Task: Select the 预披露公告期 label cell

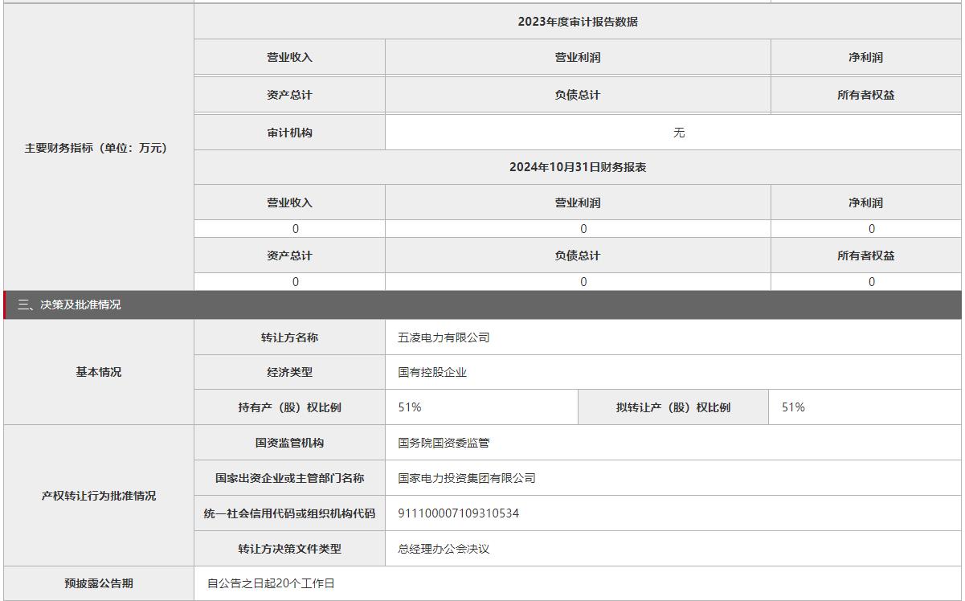Action: [99, 584]
